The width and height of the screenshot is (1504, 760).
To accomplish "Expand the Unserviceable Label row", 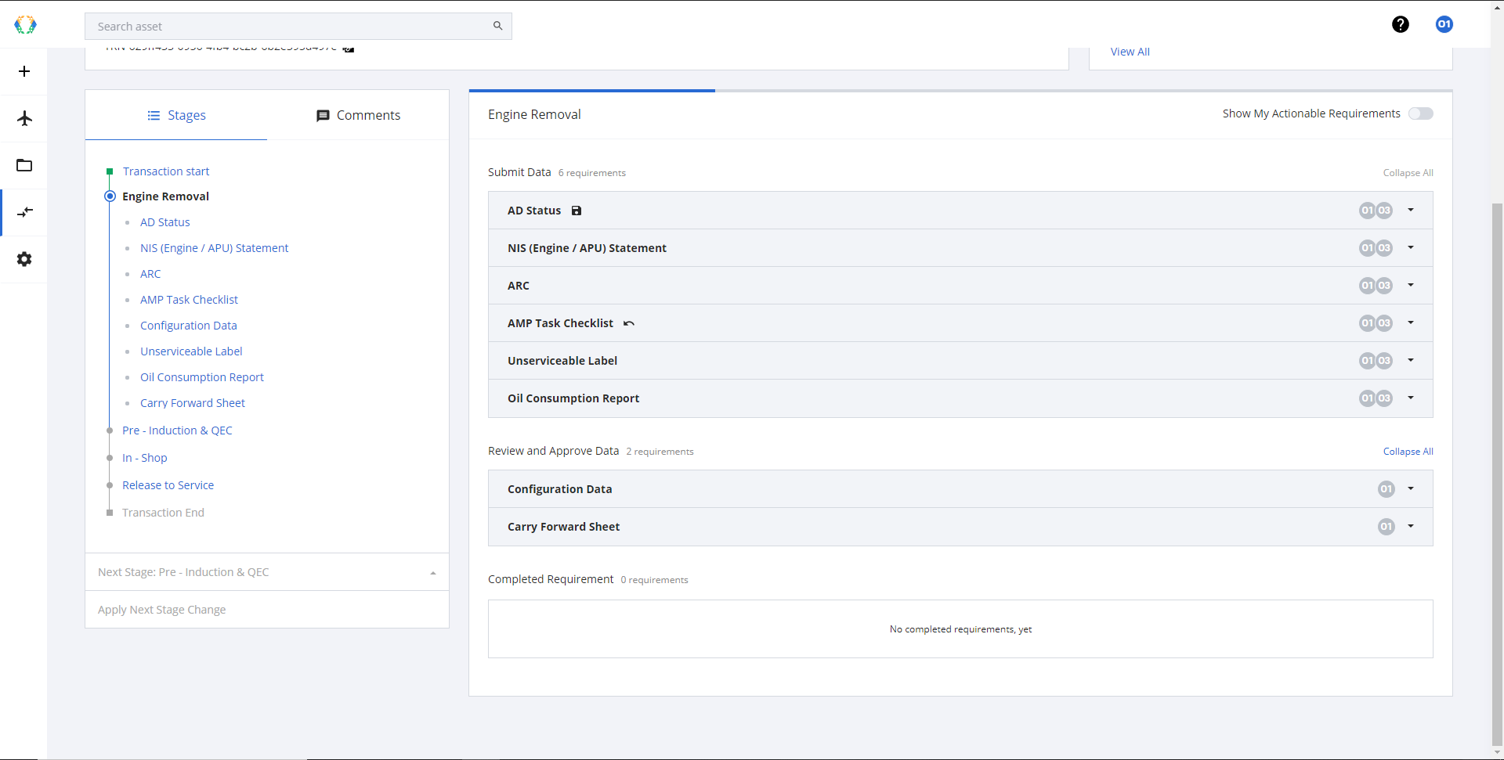I will (x=1411, y=360).
